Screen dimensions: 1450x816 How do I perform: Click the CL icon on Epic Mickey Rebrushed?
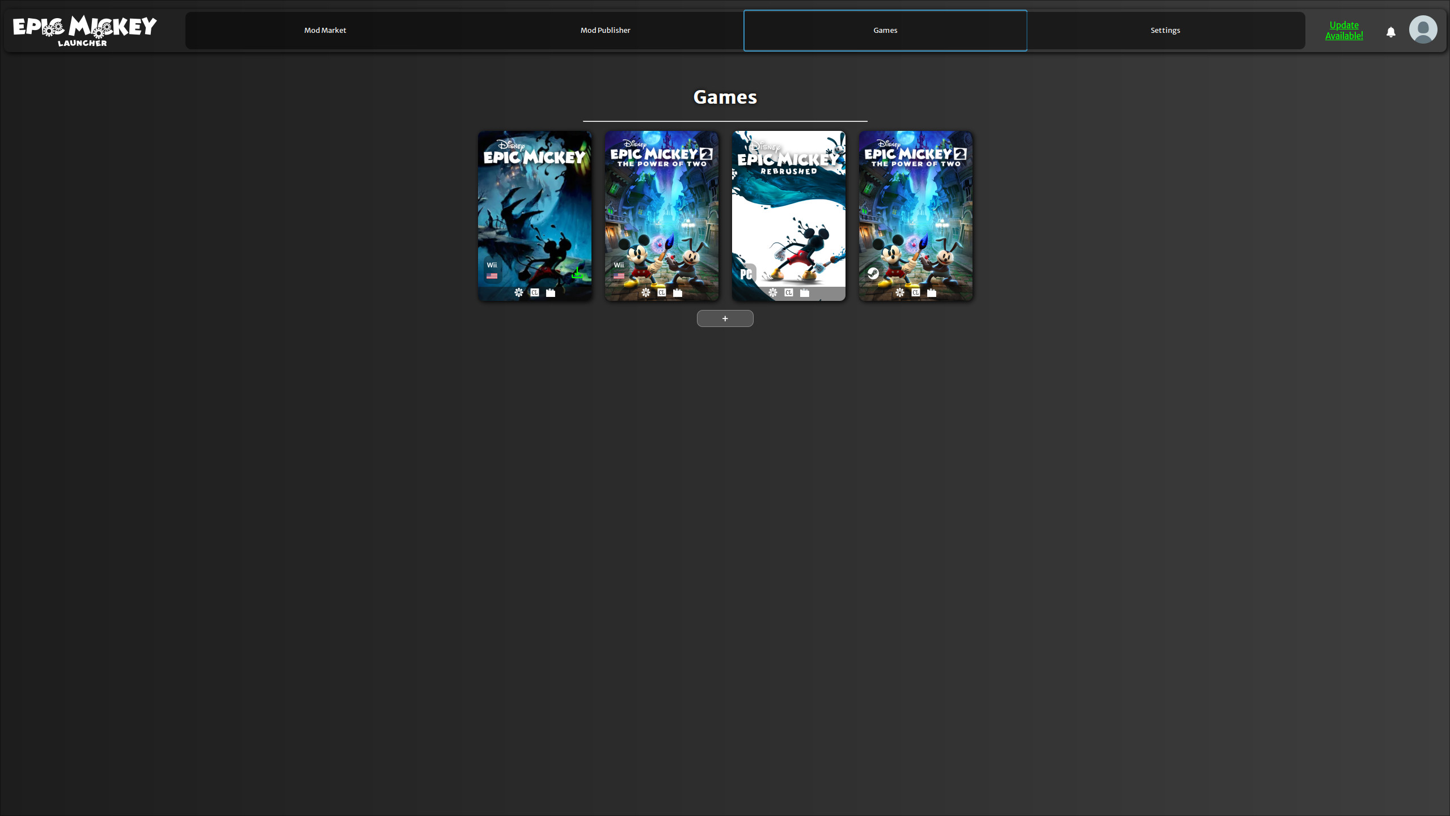788,293
